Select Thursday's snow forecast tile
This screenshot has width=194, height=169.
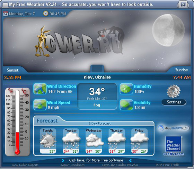(x=116, y=141)
